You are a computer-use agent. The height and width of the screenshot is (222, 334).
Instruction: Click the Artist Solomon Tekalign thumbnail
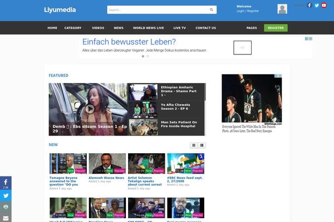point(146,164)
